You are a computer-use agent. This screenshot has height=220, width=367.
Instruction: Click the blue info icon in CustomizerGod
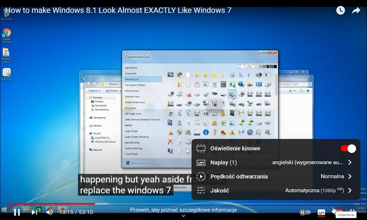(206, 132)
